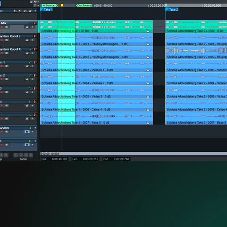Expand the bottom bus track dropdown arrow
Image resolution: width=227 pixels, height=227 pixels.
coord(35,141)
